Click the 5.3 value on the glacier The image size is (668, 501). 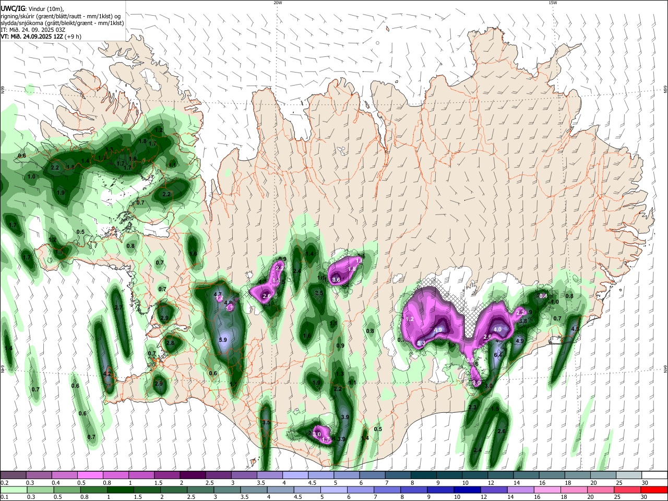pyautogui.click(x=422, y=342)
